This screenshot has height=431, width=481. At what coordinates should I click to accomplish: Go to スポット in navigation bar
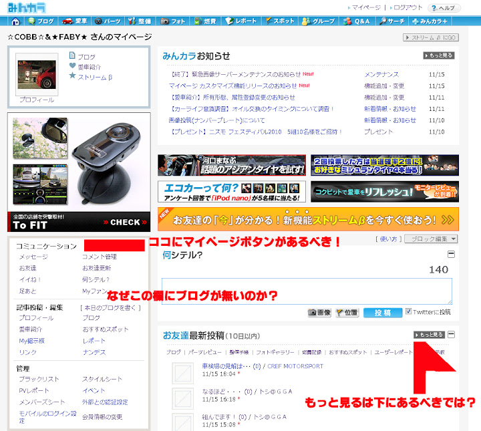coord(280,21)
